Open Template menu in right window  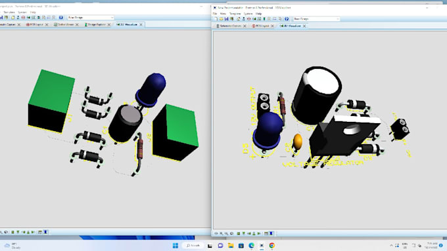pos(235,14)
